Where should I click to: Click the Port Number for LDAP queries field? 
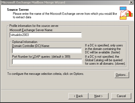click(47, 61)
